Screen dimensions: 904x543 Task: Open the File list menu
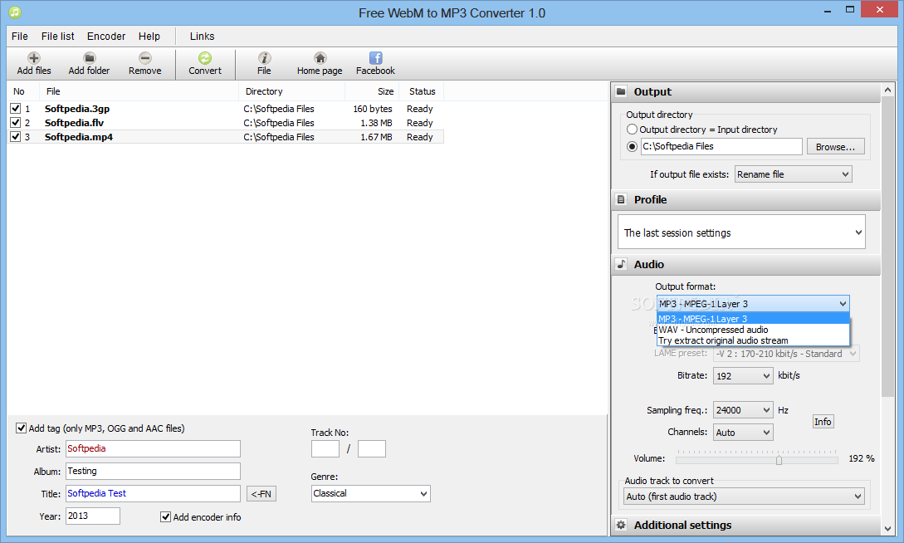[57, 37]
